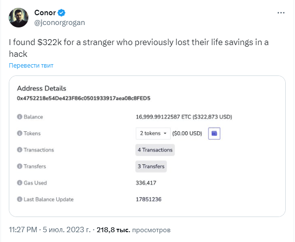Click the info icon beside Tokens
295x242 pixels.
(x=20, y=133)
